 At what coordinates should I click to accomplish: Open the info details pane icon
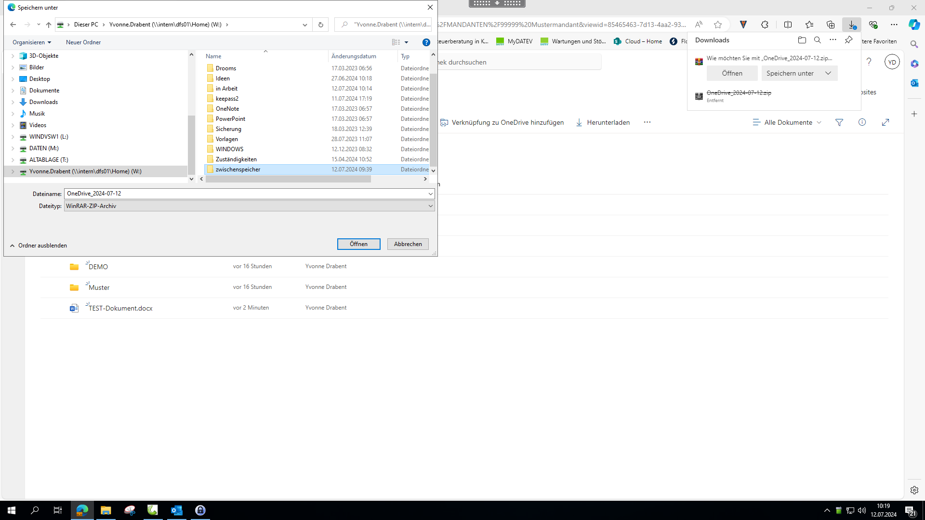[x=862, y=122]
